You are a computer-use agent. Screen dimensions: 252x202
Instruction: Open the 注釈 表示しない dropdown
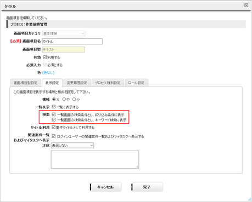(x=72, y=146)
